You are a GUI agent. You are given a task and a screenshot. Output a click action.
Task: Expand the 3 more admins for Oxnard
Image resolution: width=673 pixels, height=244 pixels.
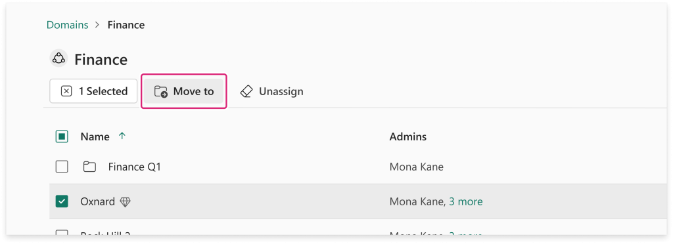click(466, 201)
